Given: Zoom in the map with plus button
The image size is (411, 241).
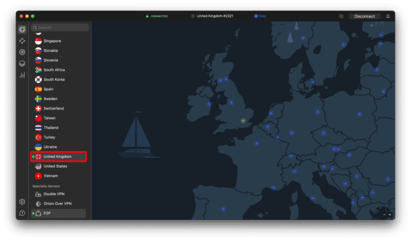Looking at the screenshot, I should pyautogui.click(x=390, y=214).
